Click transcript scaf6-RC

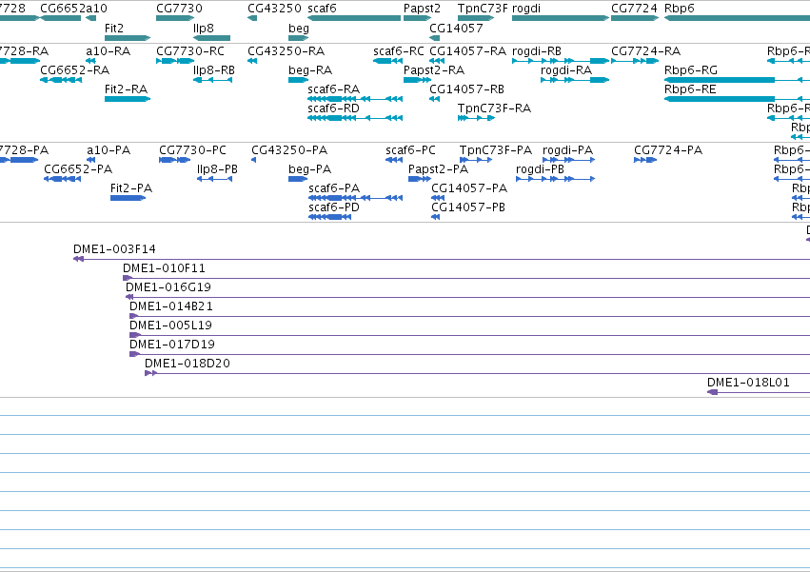click(387, 61)
